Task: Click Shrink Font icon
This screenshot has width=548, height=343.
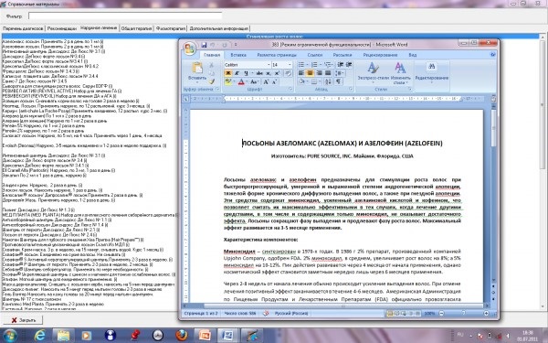Action: pyautogui.click(x=274, y=82)
